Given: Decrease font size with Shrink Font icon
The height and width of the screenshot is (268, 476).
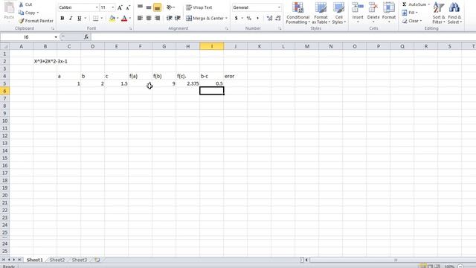Looking at the screenshot, I should coord(128,7).
